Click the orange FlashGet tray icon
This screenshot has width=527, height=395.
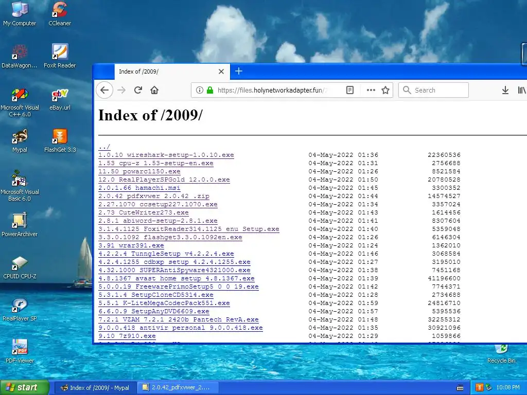point(479,388)
